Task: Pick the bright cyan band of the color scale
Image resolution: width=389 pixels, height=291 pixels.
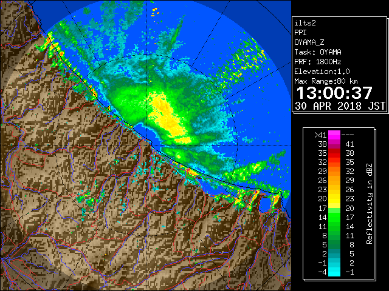Action: click(334, 272)
